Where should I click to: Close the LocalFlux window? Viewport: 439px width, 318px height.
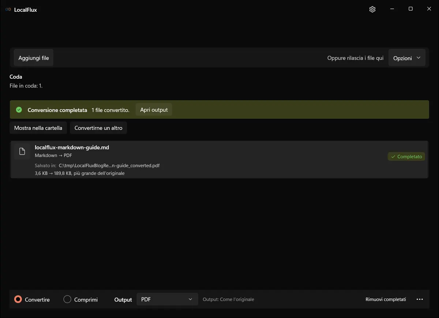pyautogui.click(x=429, y=9)
